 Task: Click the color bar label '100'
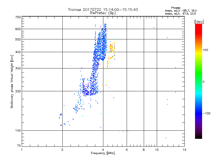pos(205,50)
